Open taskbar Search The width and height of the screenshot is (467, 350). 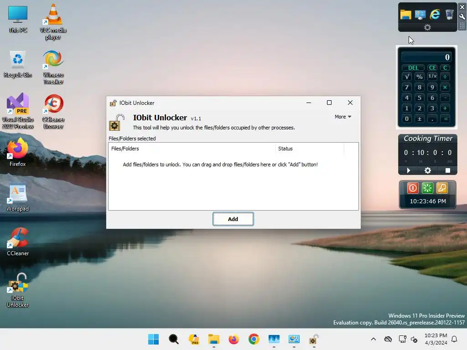point(174,339)
